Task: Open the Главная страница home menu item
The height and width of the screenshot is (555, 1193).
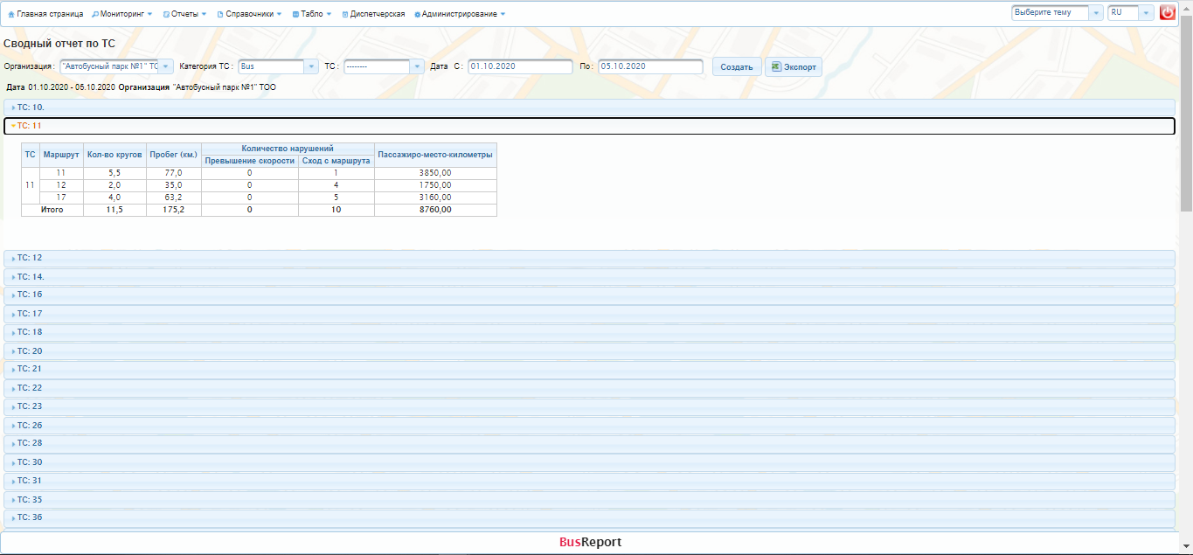Action: pyautogui.click(x=45, y=14)
